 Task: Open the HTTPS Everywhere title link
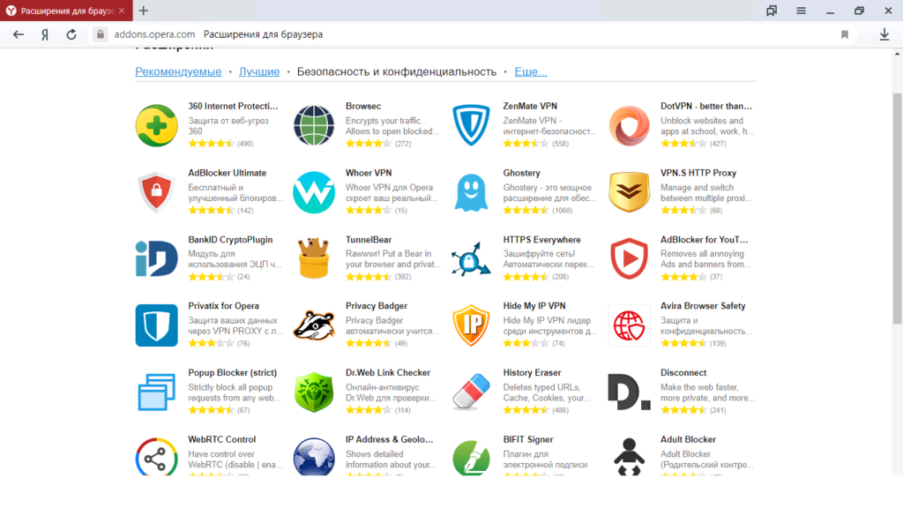pyautogui.click(x=542, y=240)
